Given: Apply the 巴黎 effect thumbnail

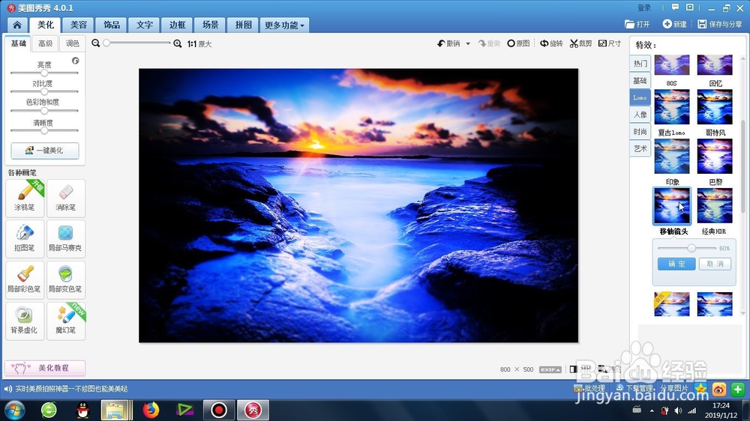Looking at the screenshot, I should tap(715, 157).
